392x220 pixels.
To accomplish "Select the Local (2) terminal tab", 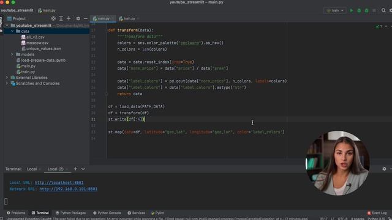I will pyautogui.click(x=56, y=169).
